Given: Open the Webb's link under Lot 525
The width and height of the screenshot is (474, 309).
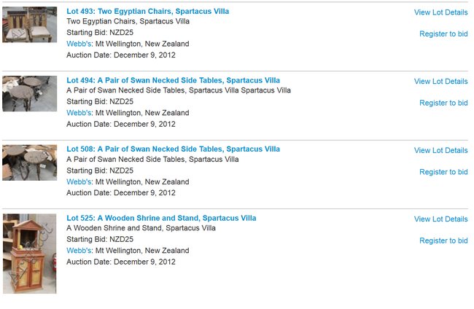Looking at the screenshot, I should [79, 251].
